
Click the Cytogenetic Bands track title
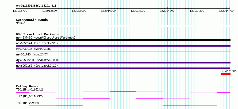click(x=32, y=20)
